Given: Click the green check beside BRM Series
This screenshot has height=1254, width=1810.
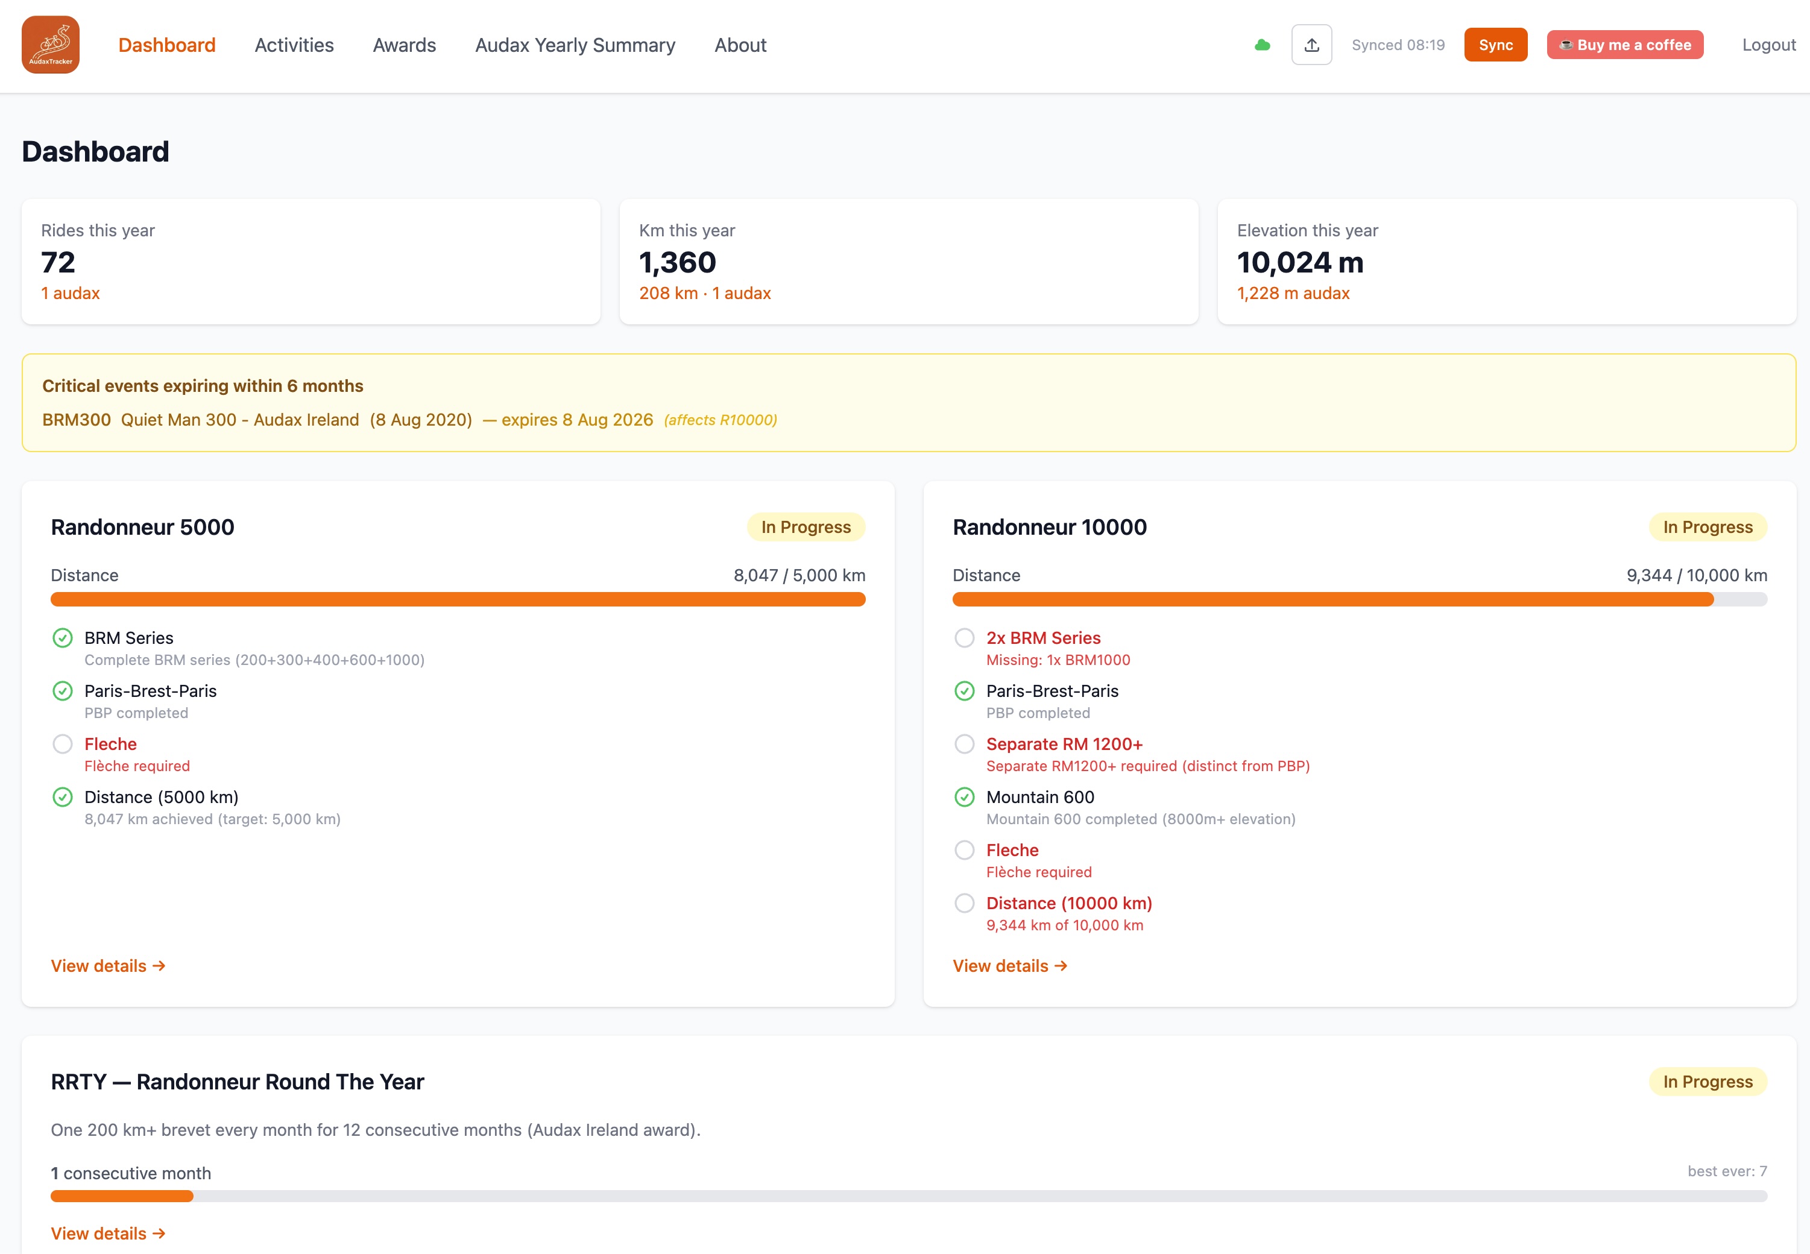Looking at the screenshot, I should click(x=63, y=638).
